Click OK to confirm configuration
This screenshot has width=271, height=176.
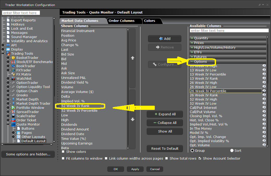click(116, 169)
